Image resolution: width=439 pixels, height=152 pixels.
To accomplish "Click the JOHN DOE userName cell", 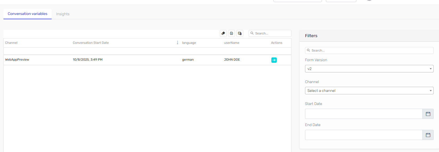I will click(x=232, y=60).
